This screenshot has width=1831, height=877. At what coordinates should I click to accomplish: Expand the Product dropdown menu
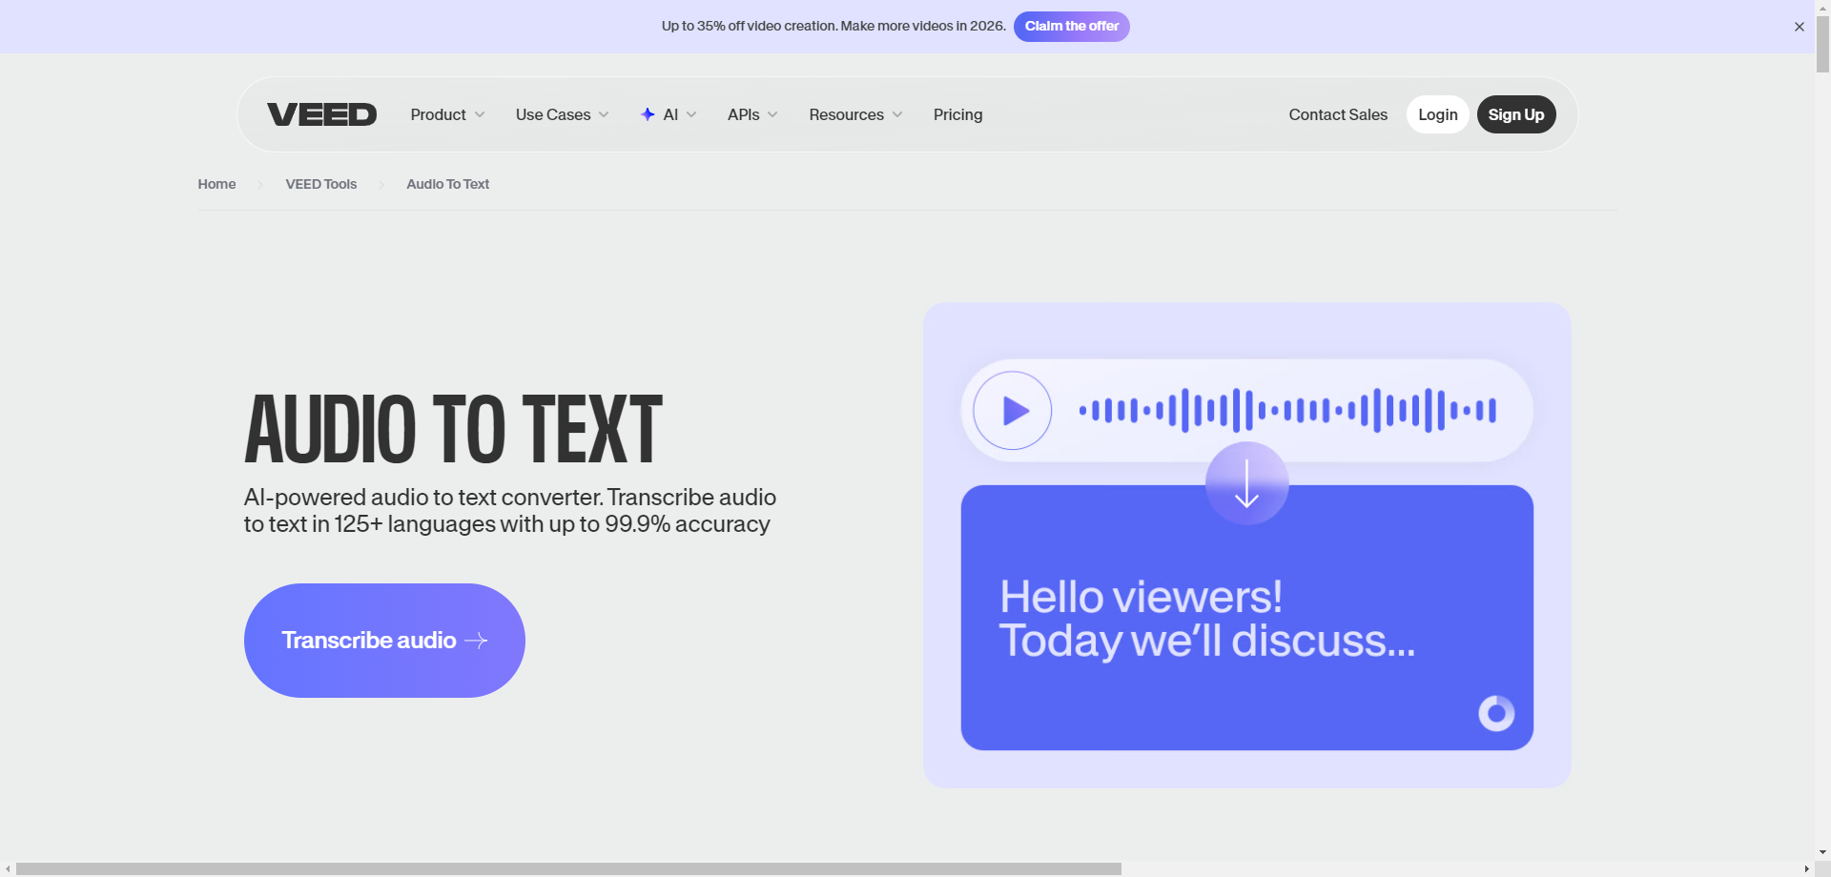tap(446, 114)
